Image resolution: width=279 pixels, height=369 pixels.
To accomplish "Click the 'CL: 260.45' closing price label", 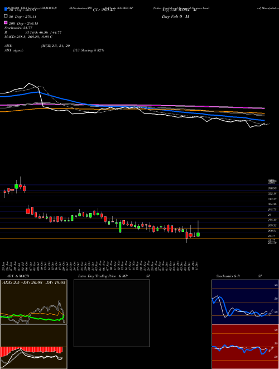I will [x=104, y=10].
